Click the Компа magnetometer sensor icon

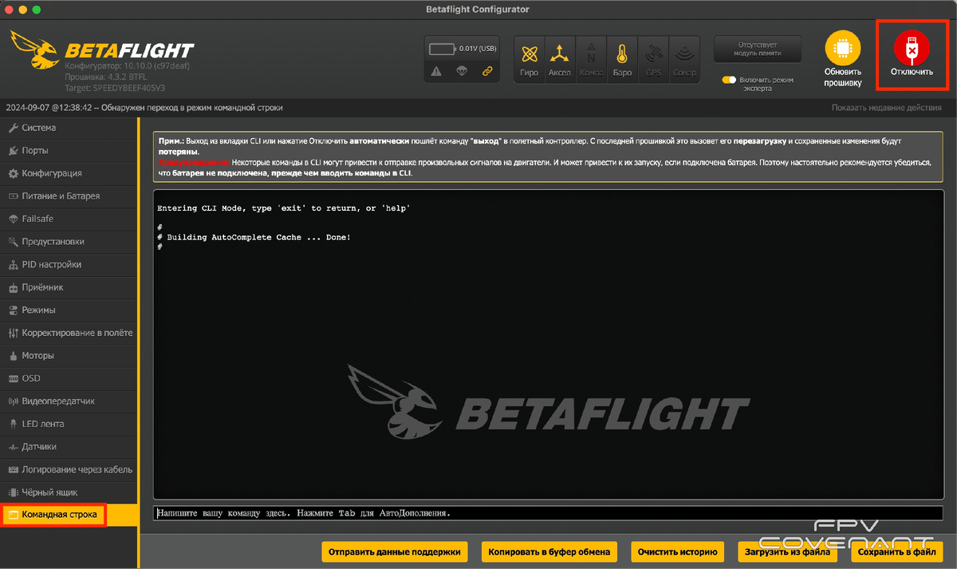(591, 53)
